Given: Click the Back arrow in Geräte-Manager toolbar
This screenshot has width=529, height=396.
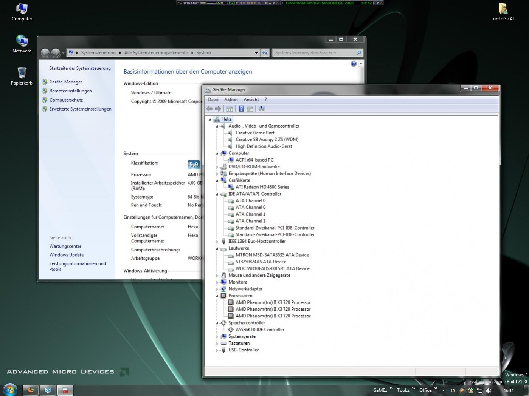Looking at the screenshot, I should pos(209,109).
